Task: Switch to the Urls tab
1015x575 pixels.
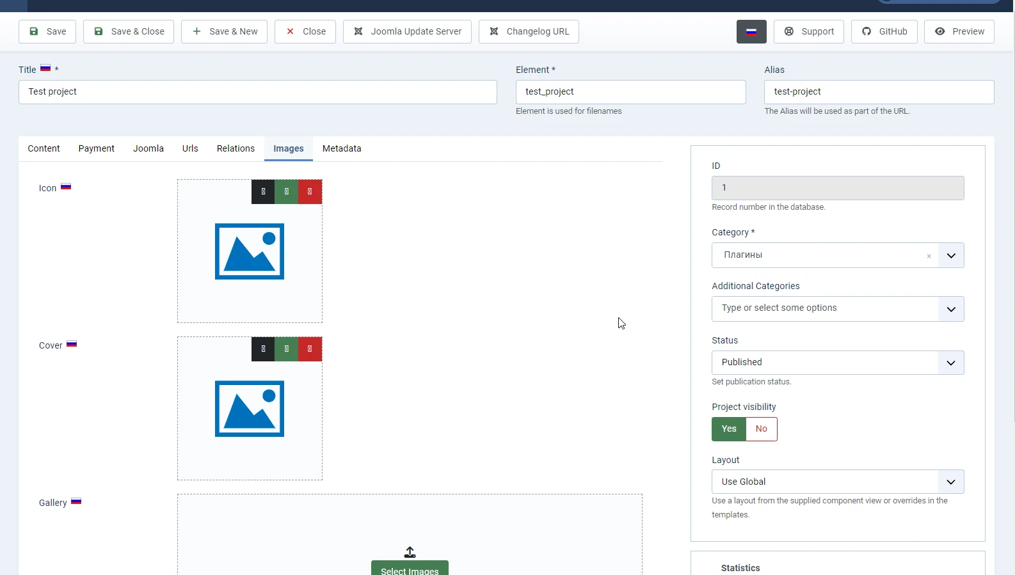Action: (190, 148)
